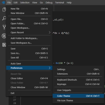Open the Help menu
Screen dimensions: 105x105
pyautogui.click(x=69, y=3)
